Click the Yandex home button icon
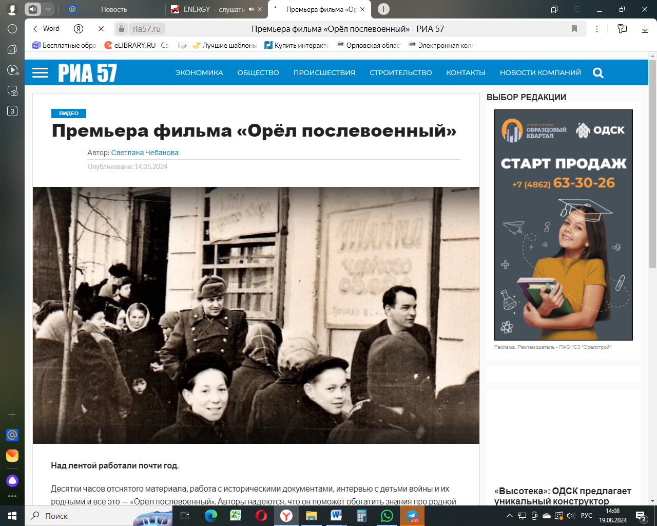 click(x=79, y=29)
